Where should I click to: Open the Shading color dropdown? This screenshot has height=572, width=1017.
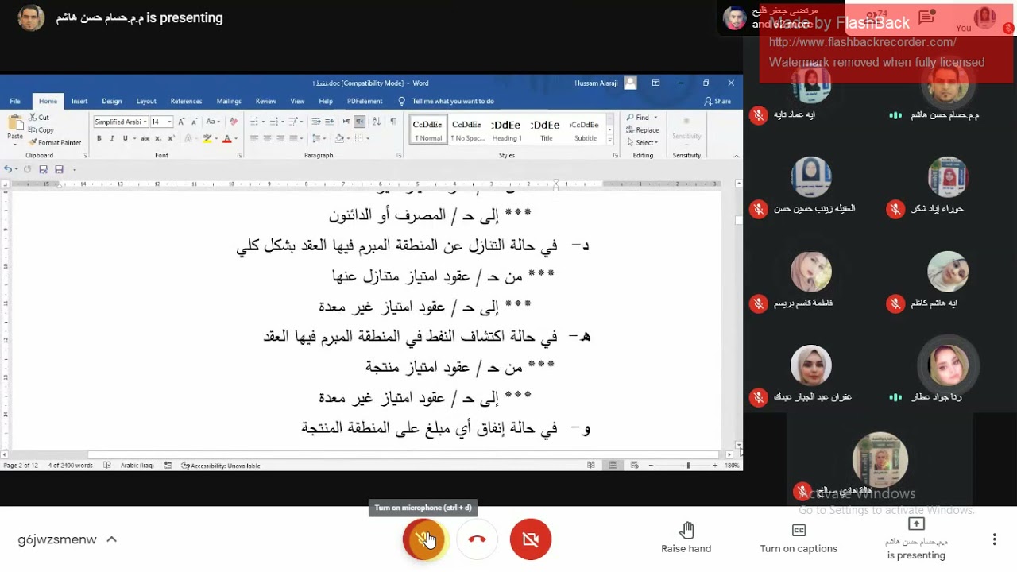(348, 138)
